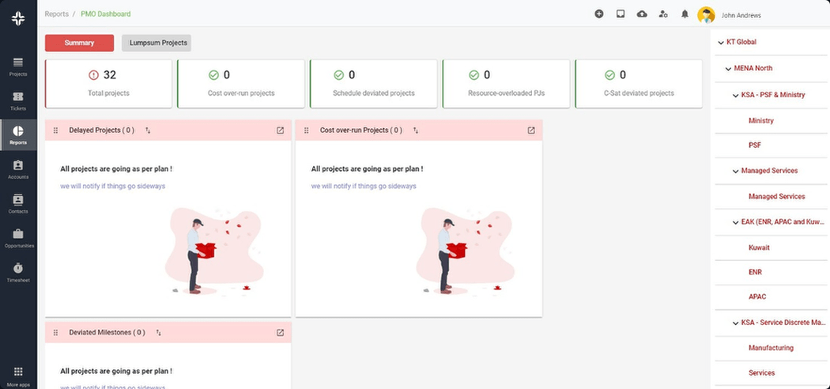Viewport: 830px width, 389px height.
Task: Click the cloud download icon in header
Action: [642, 14]
